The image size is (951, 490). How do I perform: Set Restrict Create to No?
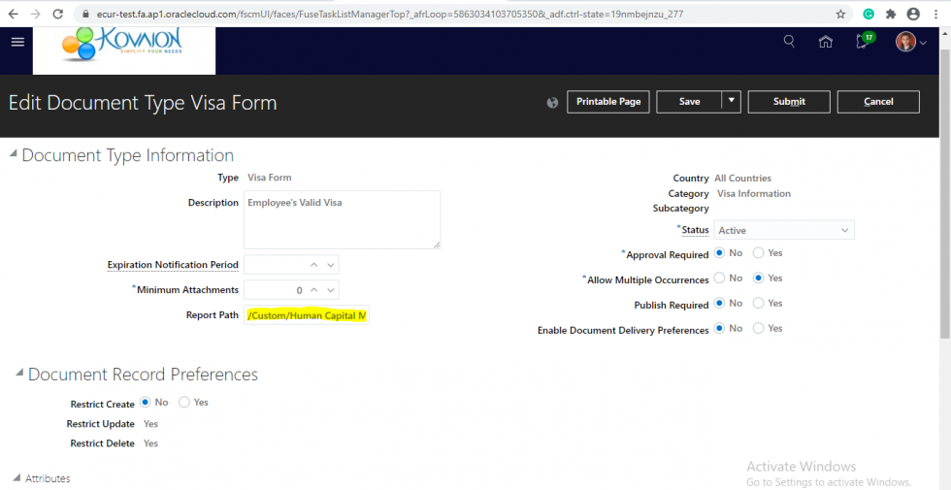click(146, 402)
